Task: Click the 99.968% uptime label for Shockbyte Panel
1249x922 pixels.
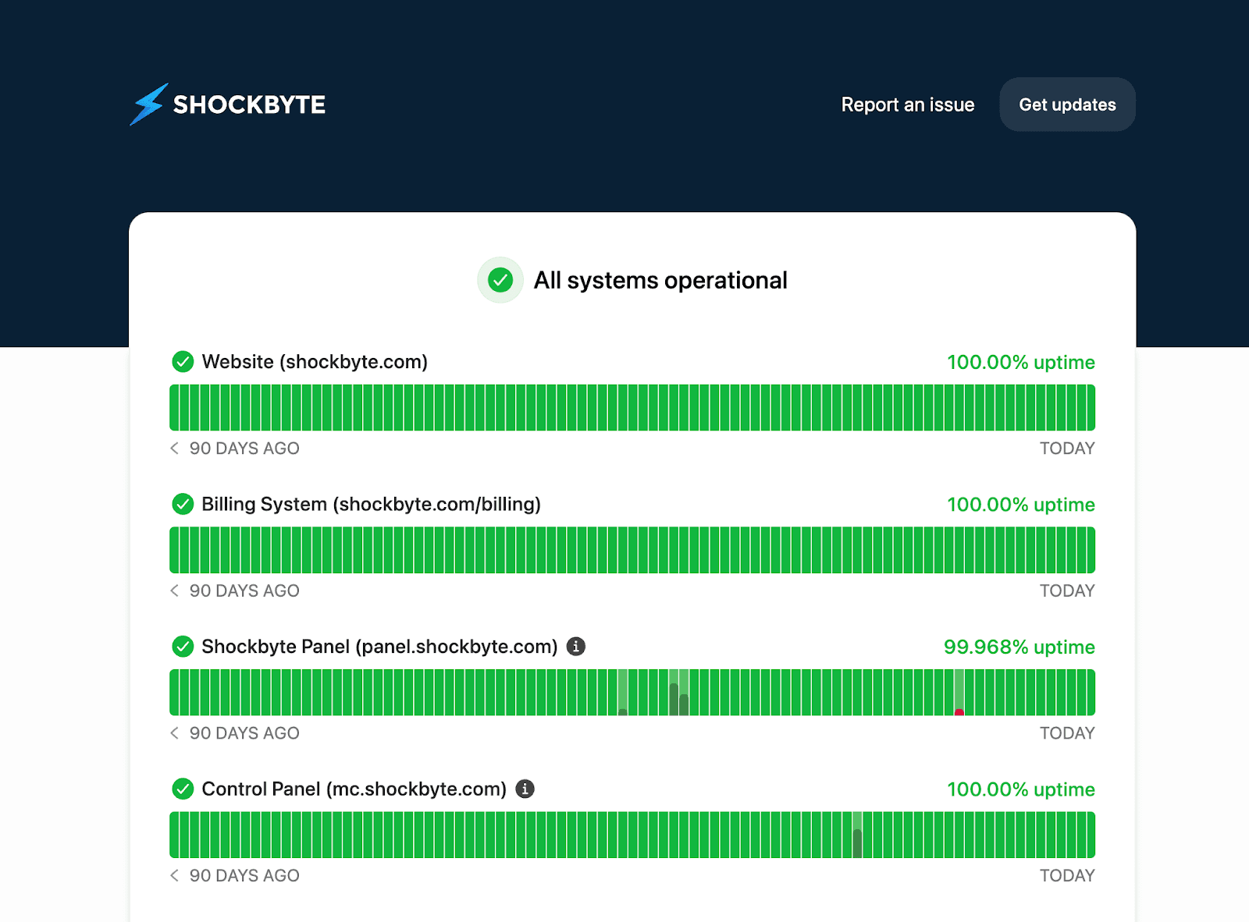Action: [x=1019, y=647]
